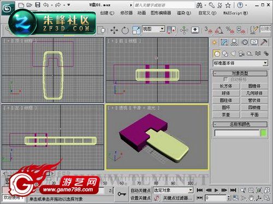Image resolution: width=273 pixels, height=204 pixels.
Task: Select the Cameras category icon
Action: click(x=241, y=53)
